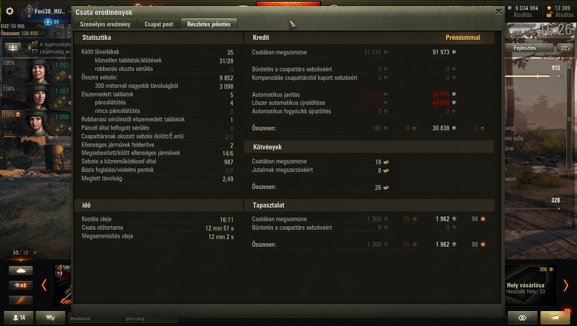The height and width of the screenshot is (326, 577).
Task: Show next tanks with right carousel arrow
Action: tap(566, 285)
